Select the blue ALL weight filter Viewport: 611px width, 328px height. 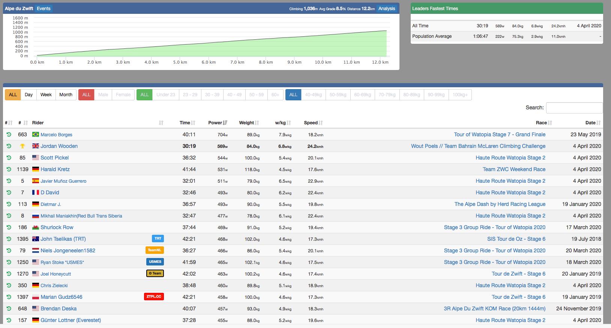(293, 95)
